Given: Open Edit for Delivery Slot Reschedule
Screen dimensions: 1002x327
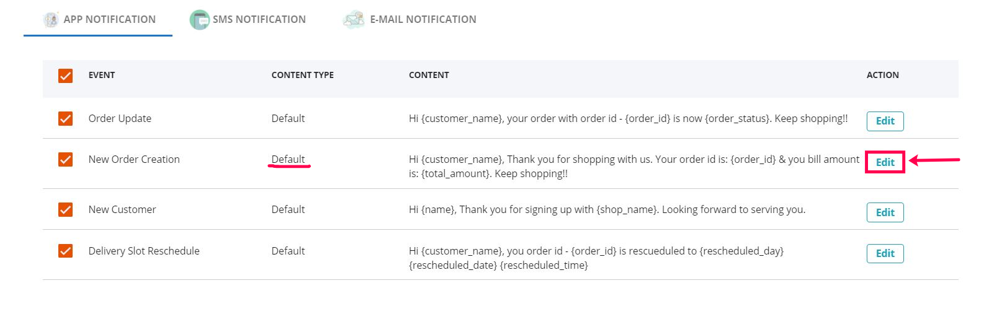Looking at the screenshot, I should click(x=885, y=253).
